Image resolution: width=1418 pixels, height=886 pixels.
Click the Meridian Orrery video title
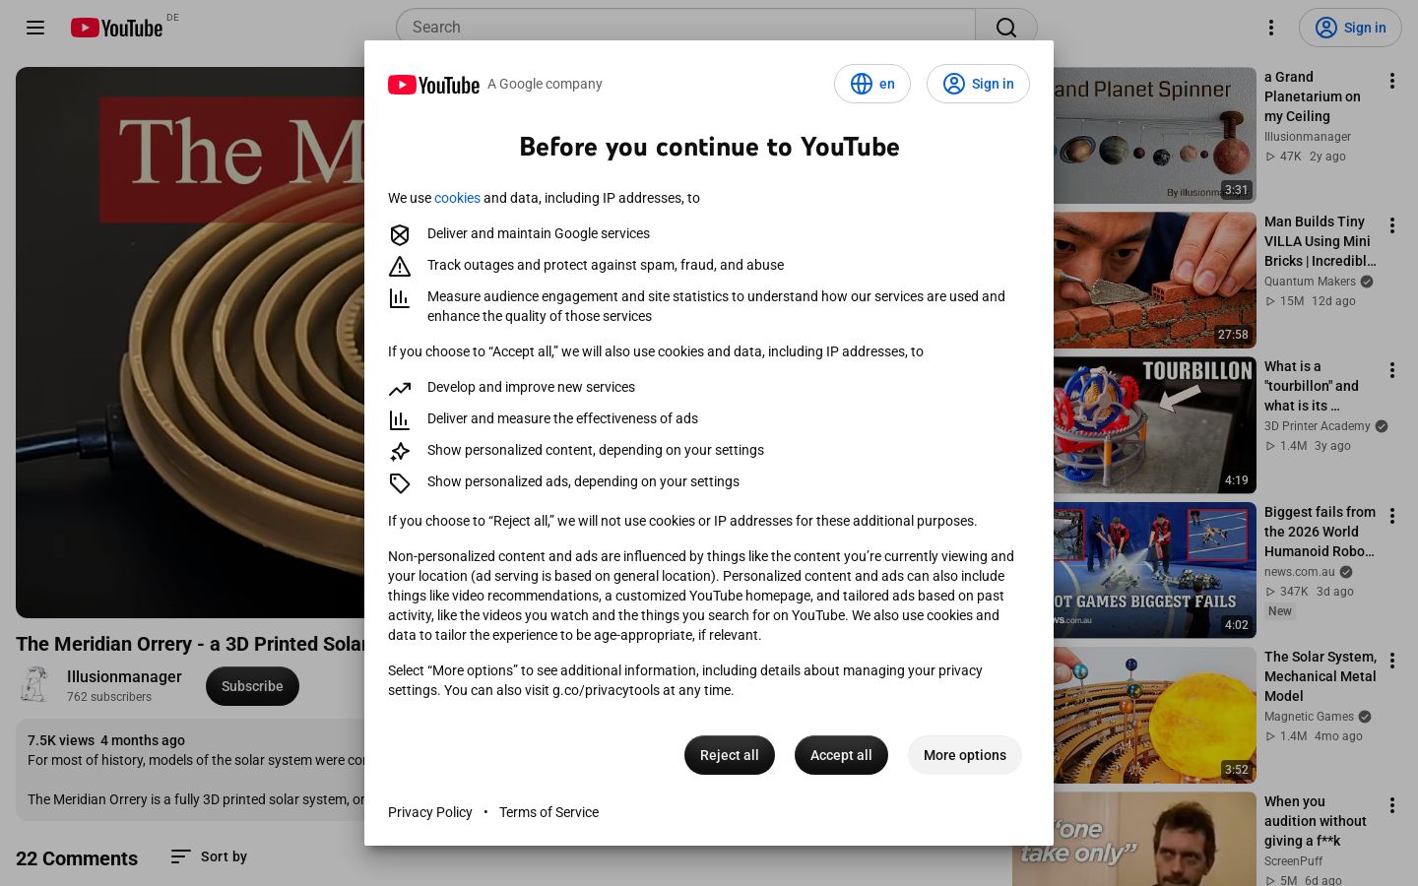point(190,644)
